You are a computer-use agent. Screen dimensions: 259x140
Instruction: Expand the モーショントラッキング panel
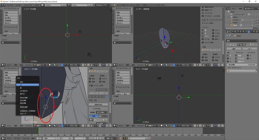click(203, 20)
